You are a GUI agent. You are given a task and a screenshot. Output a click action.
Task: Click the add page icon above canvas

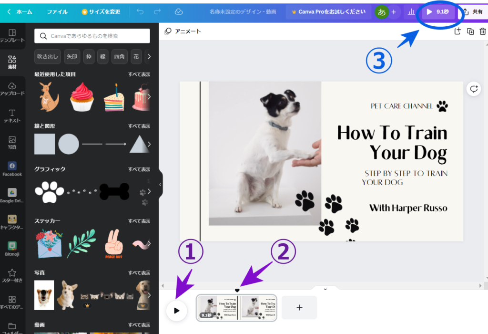[x=457, y=31]
